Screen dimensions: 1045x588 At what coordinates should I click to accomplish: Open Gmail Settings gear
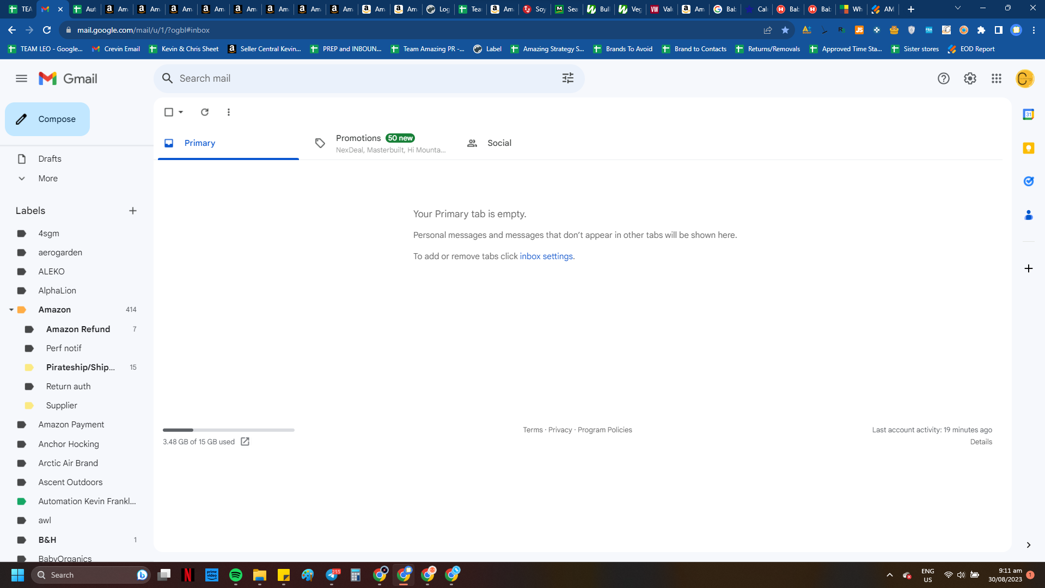pyautogui.click(x=970, y=78)
